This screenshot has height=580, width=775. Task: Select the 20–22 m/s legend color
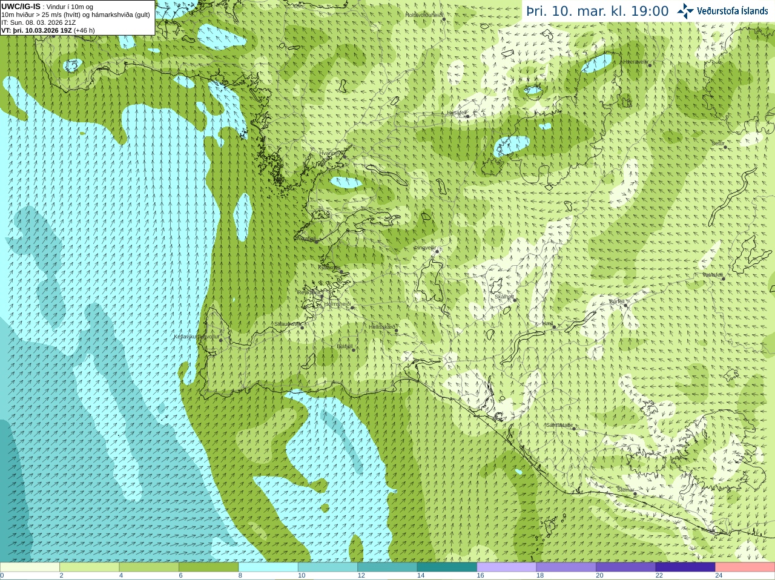pos(626,567)
